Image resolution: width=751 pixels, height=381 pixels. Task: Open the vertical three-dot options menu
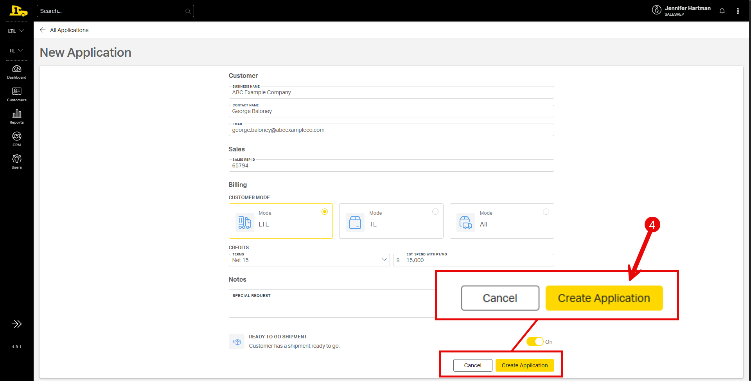(x=738, y=11)
